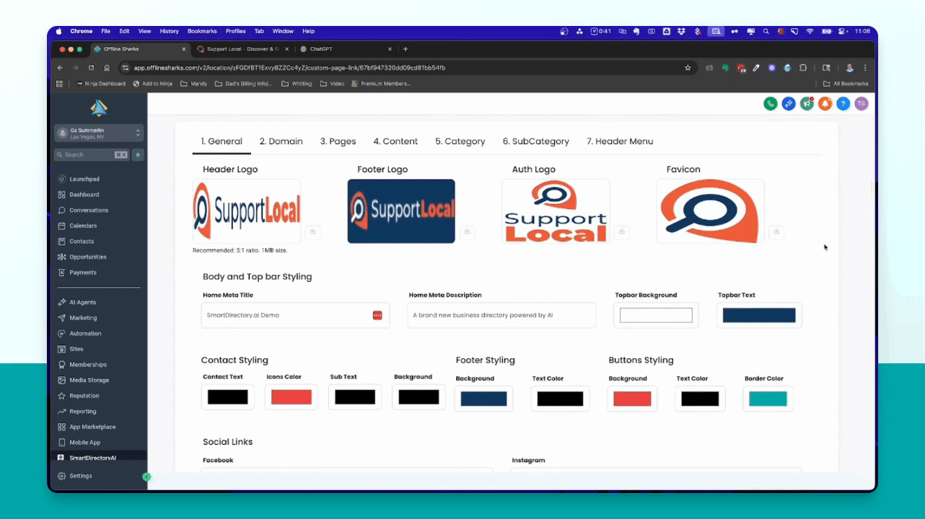Pick the Topbar Text color swatch

tap(759, 315)
